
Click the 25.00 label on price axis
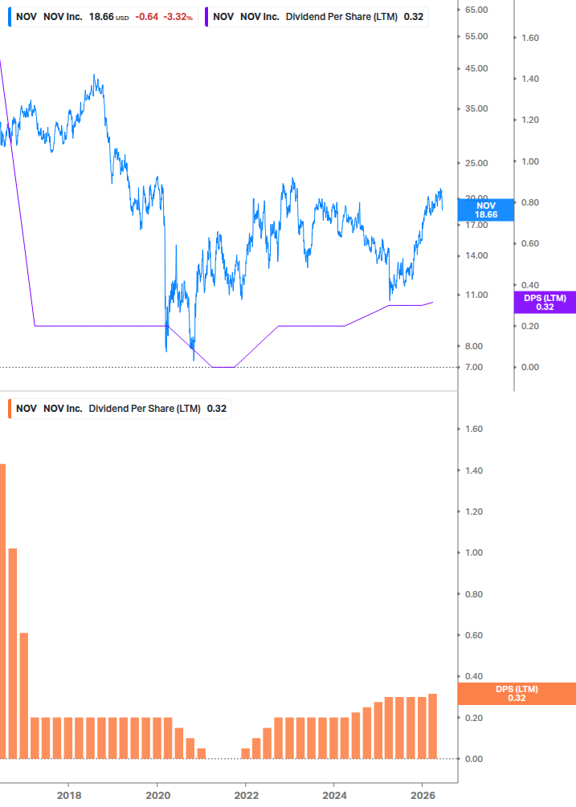[476, 163]
